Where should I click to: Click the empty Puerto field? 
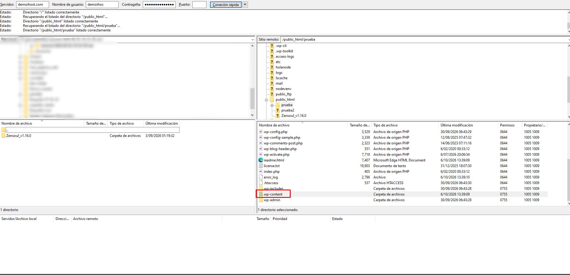pos(199,4)
